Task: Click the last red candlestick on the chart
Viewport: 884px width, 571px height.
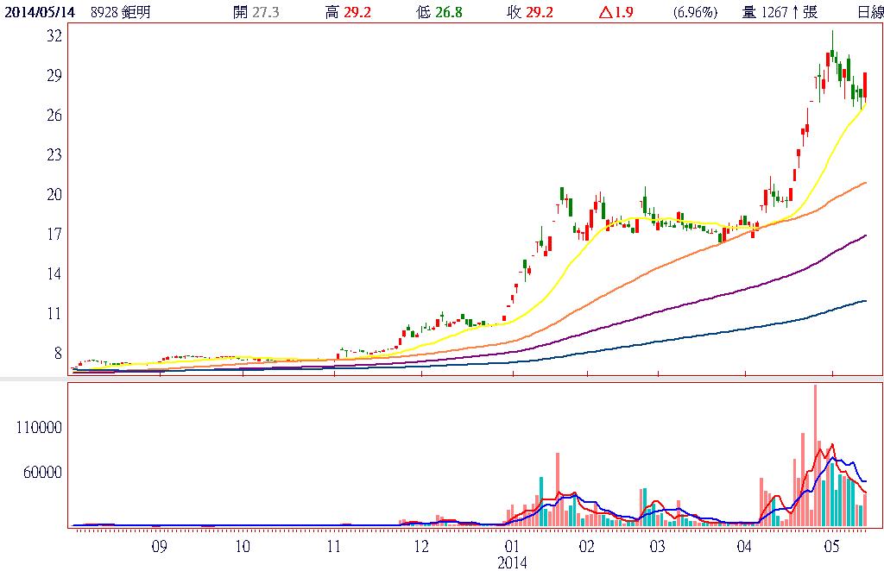Action: coord(865,85)
